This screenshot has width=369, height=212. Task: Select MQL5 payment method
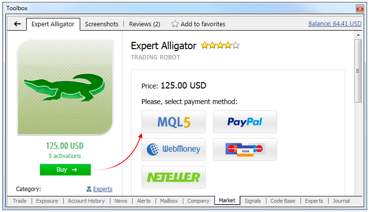[x=174, y=122]
